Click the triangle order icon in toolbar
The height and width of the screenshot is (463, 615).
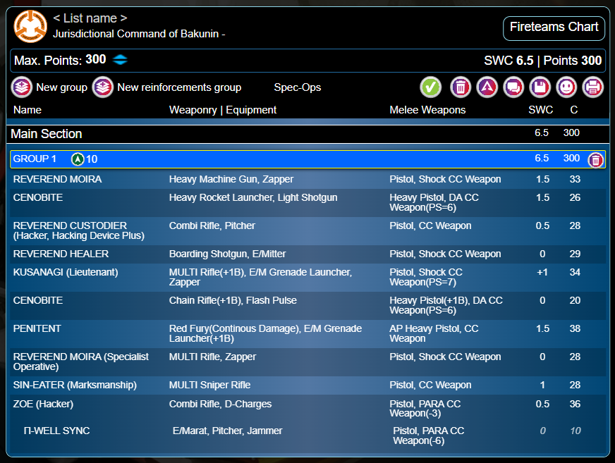click(487, 87)
